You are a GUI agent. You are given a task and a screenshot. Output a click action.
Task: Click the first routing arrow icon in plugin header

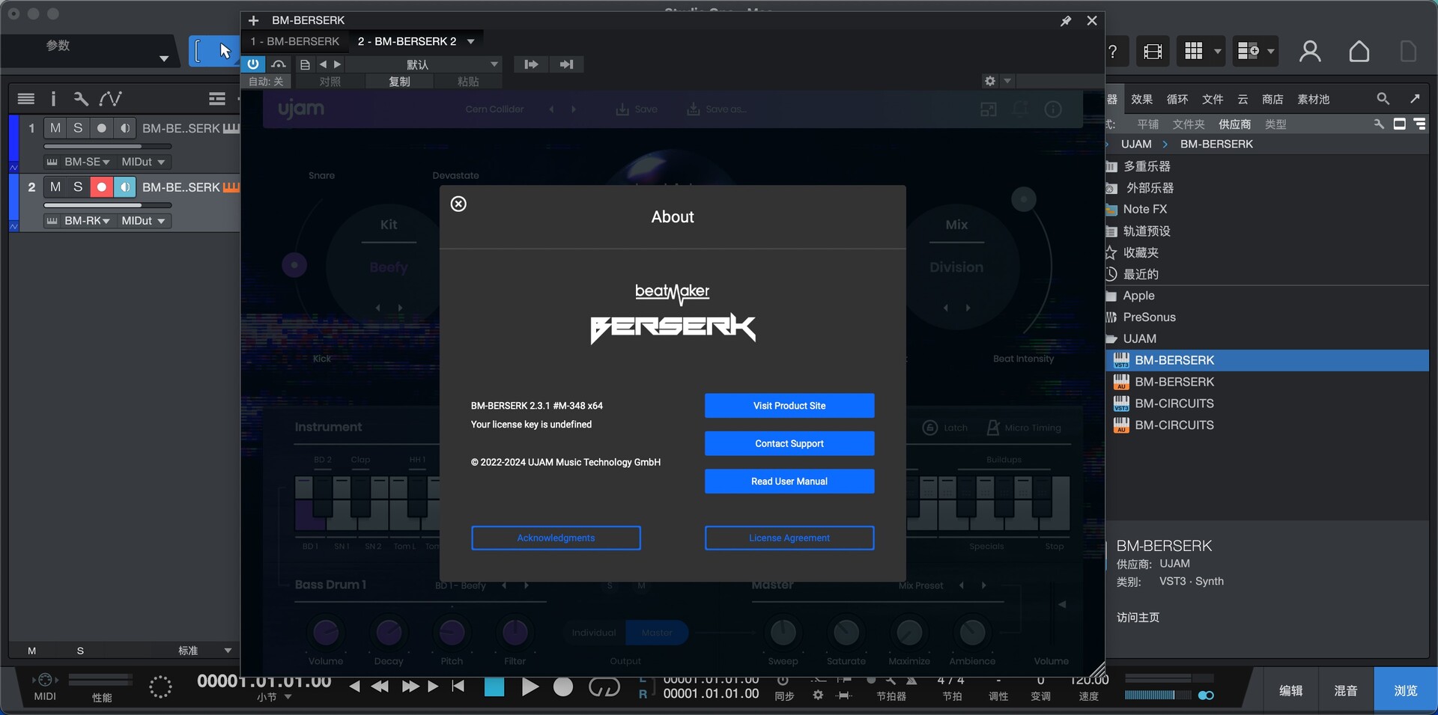pyautogui.click(x=531, y=64)
